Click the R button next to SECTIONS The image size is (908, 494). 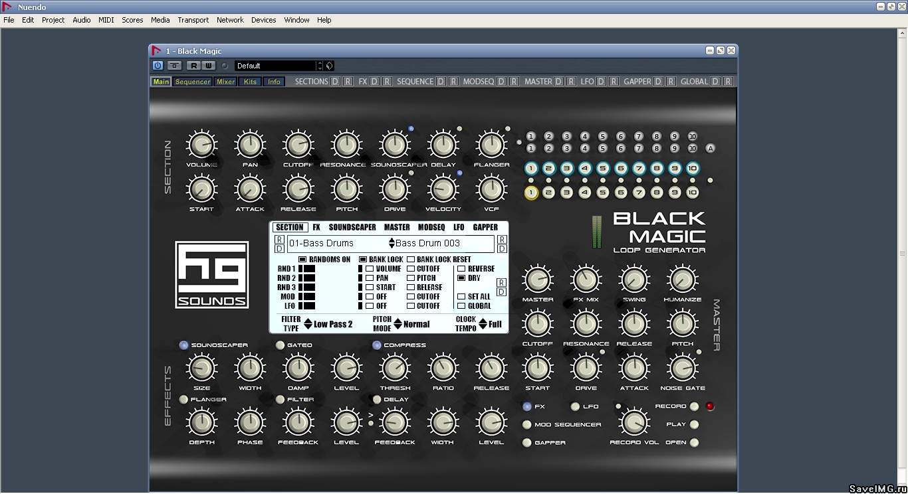[348, 82]
